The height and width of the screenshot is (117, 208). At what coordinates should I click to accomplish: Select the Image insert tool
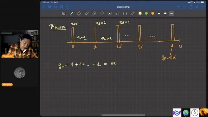[x=117, y=13]
